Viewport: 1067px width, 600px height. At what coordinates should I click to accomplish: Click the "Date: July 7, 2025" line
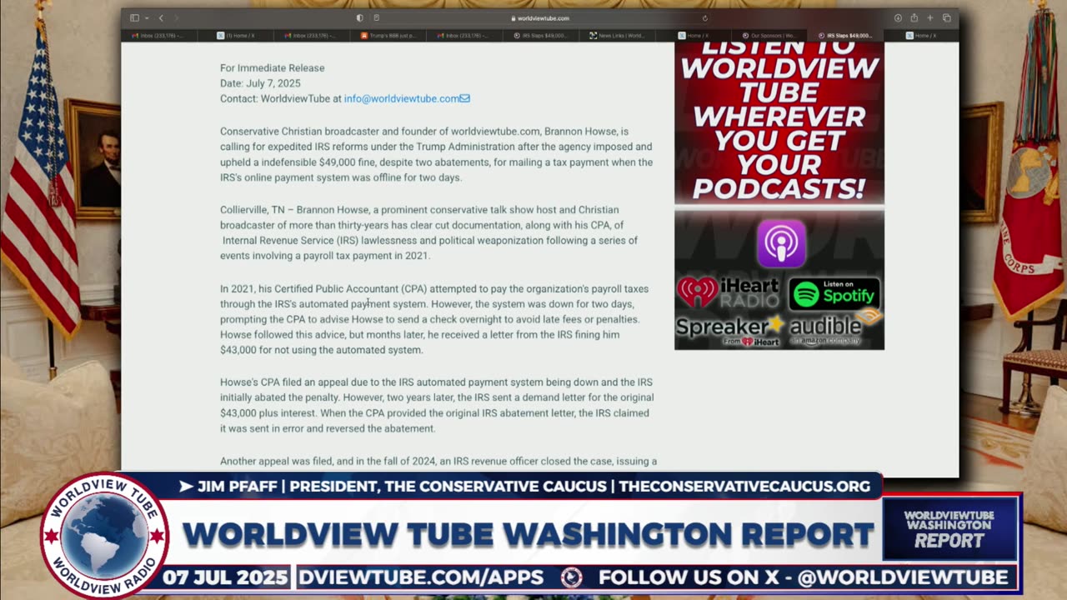click(260, 83)
